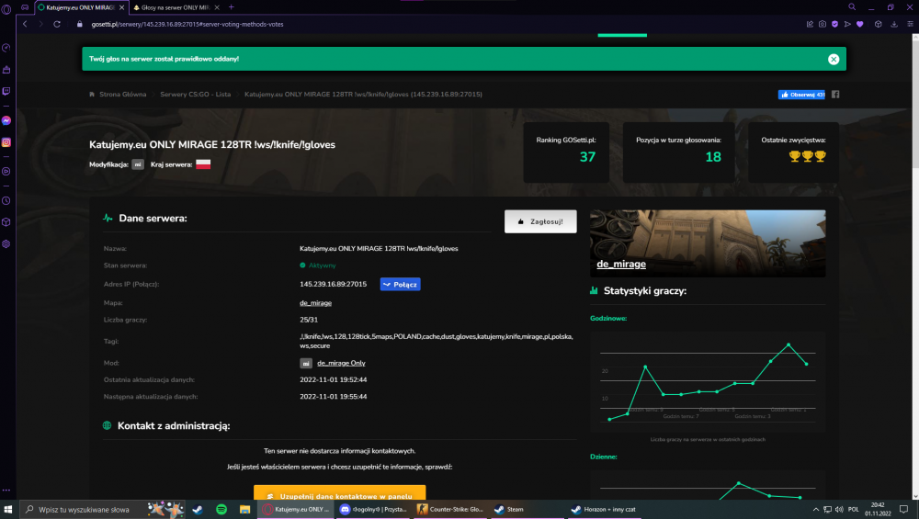Image resolution: width=919 pixels, height=519 pixels.
Task: Open the Facebook icon link
Action: [835, 95]
